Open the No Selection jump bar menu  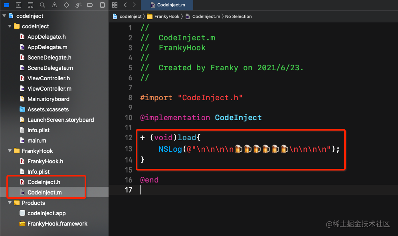point(238,16)
